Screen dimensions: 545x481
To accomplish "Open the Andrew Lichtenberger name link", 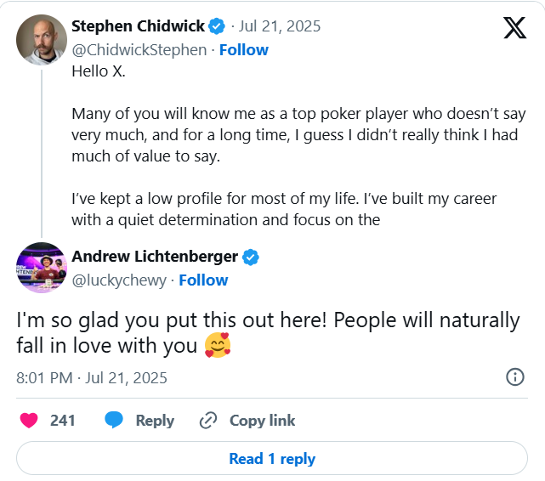I will click(x=155, y=257).
